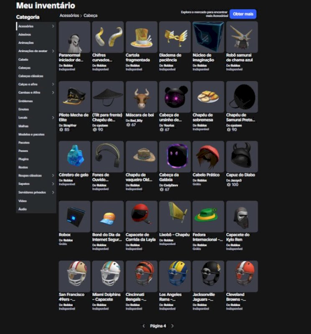311x334 pixels.
Task: Click the Acessórios breadcrumb link
Action: (69, 15)
